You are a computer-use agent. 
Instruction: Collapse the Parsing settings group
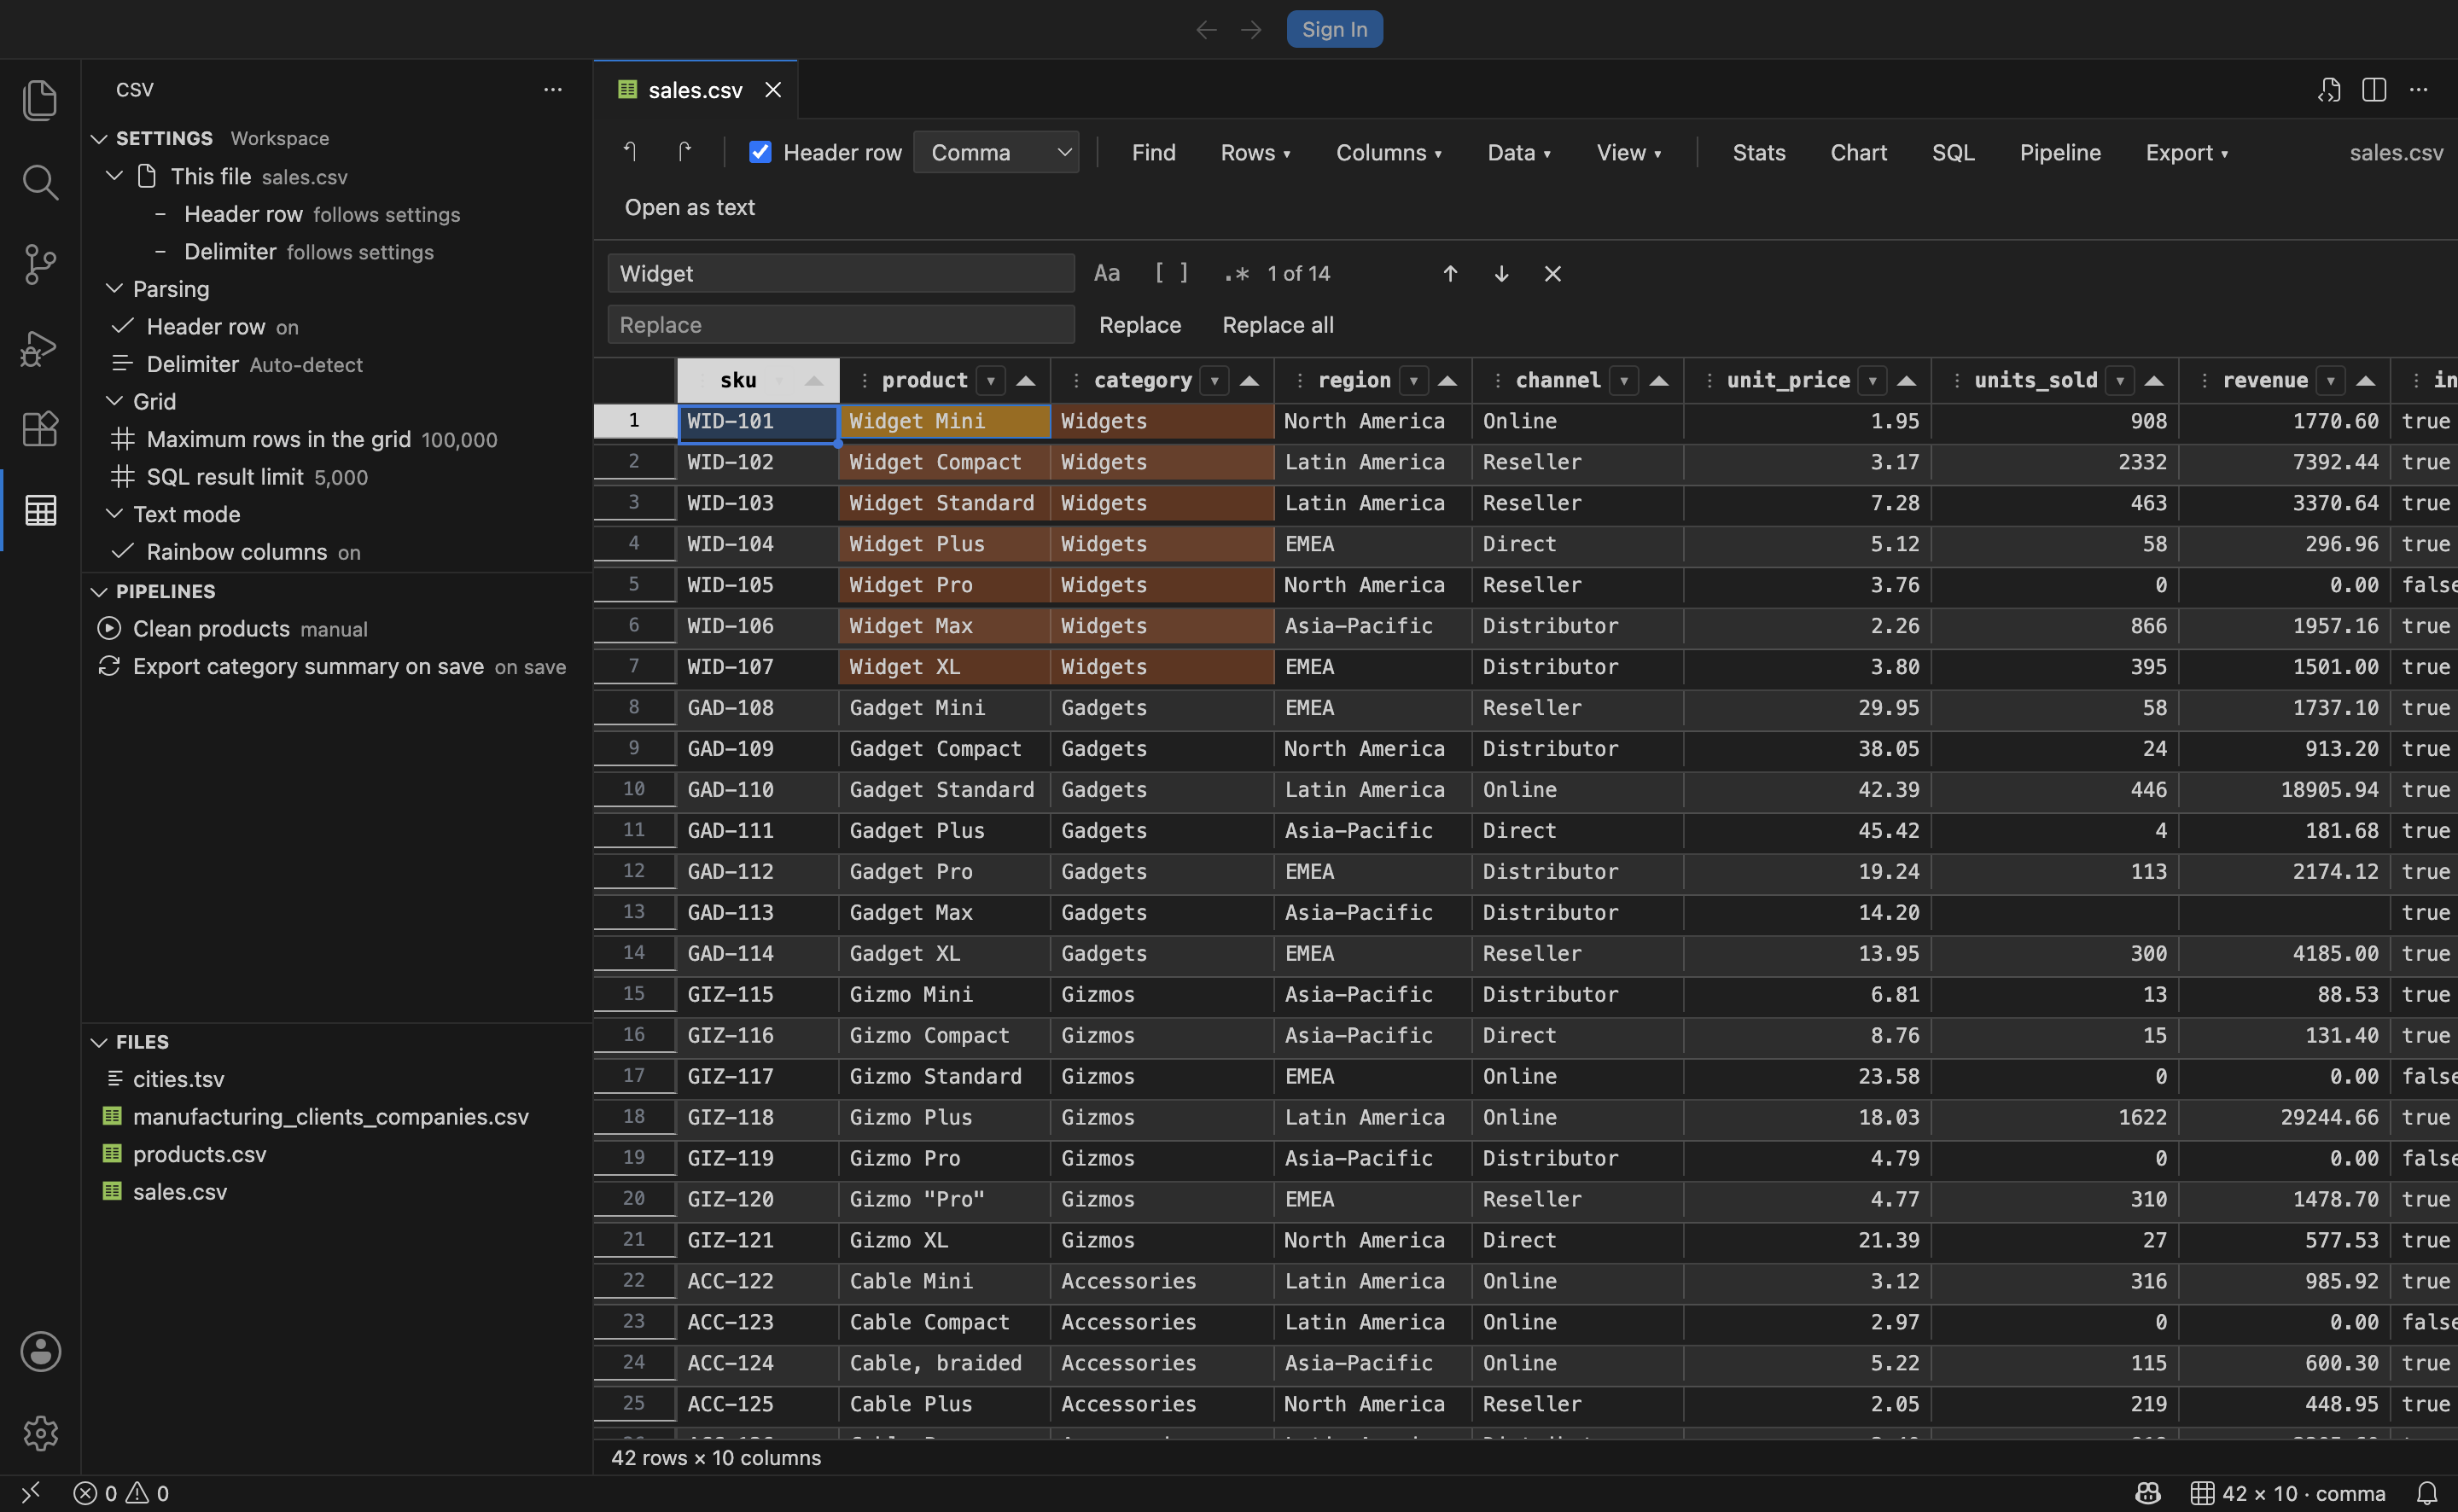click(x=115, y=288)
